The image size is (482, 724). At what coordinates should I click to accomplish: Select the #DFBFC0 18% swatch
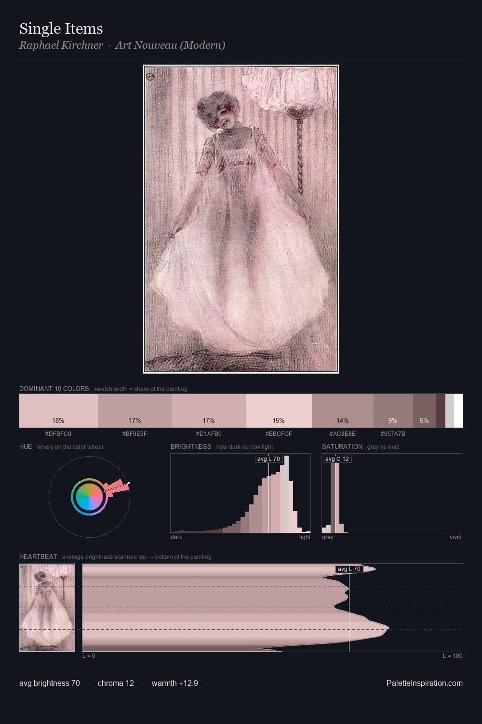tap(58, 411)
